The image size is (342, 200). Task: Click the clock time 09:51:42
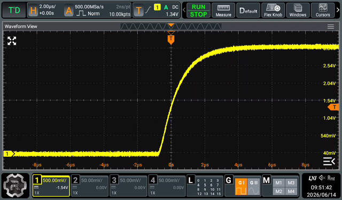point(321,187)
